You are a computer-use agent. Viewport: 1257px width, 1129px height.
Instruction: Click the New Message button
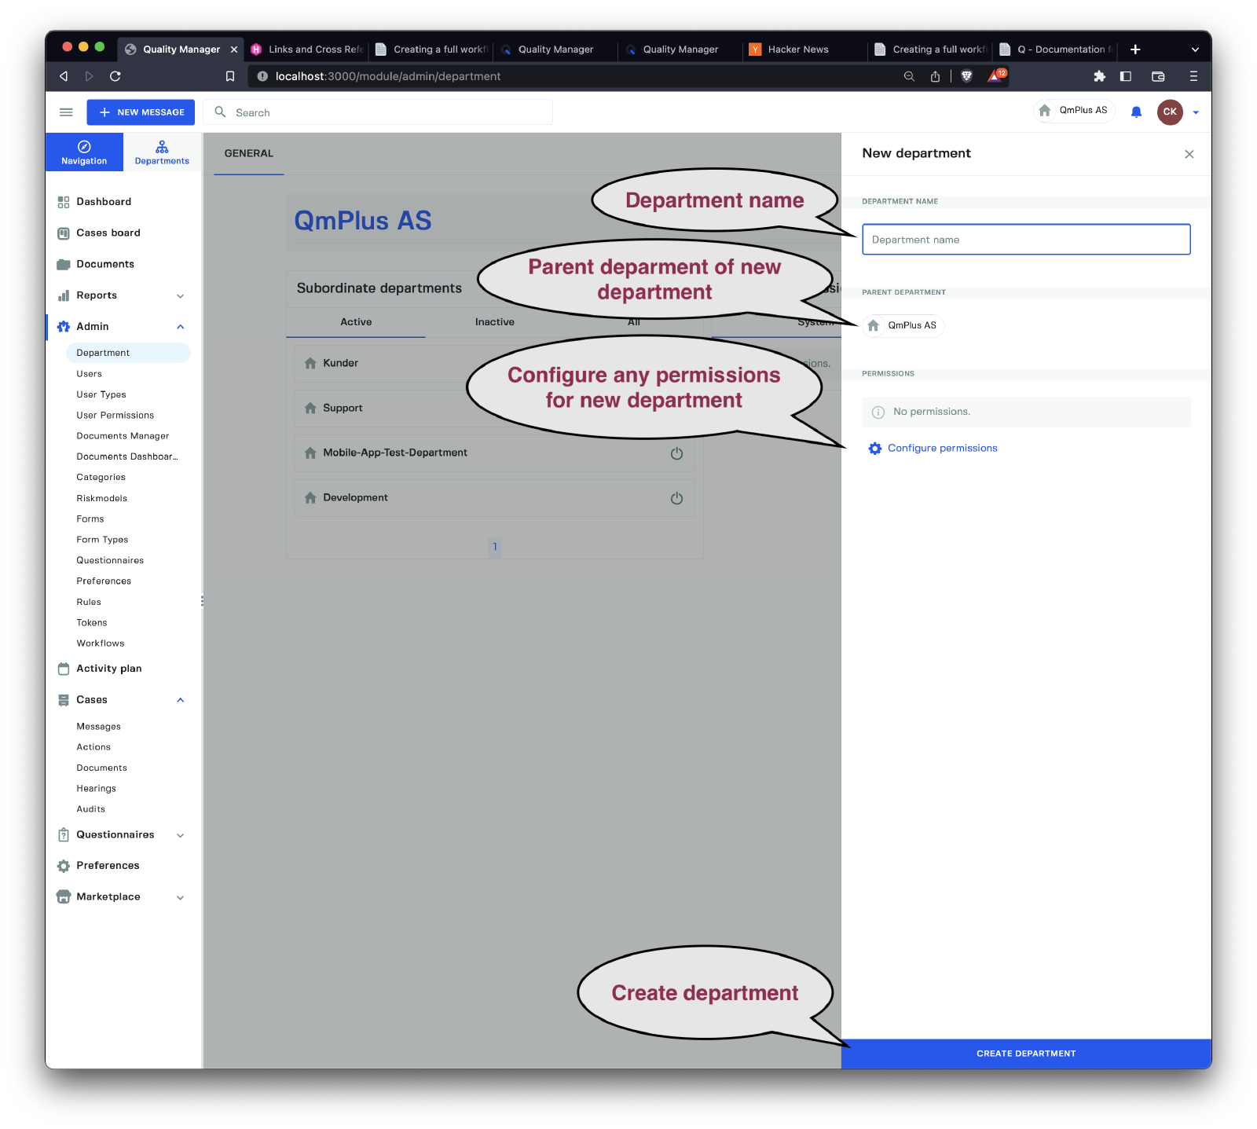coord(141,112)
